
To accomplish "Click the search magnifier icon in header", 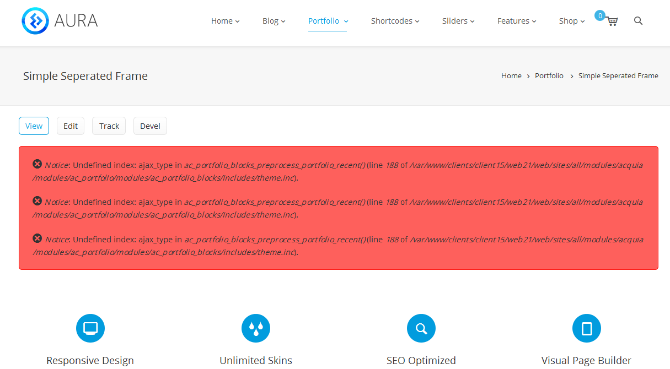I will click(x=638, y=21).
